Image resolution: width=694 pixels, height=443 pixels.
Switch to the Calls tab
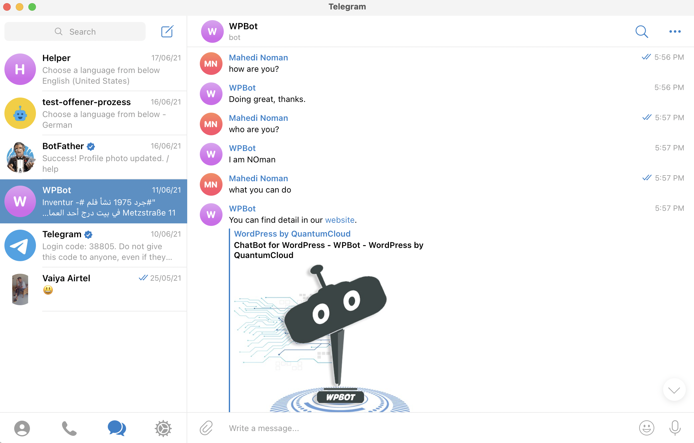tap(69, 428)
